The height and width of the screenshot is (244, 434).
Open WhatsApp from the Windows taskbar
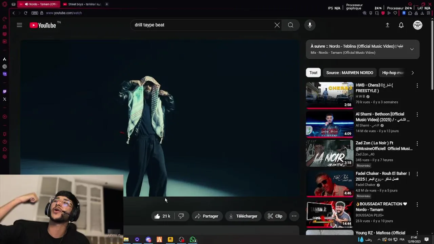(x=193, y=240)
